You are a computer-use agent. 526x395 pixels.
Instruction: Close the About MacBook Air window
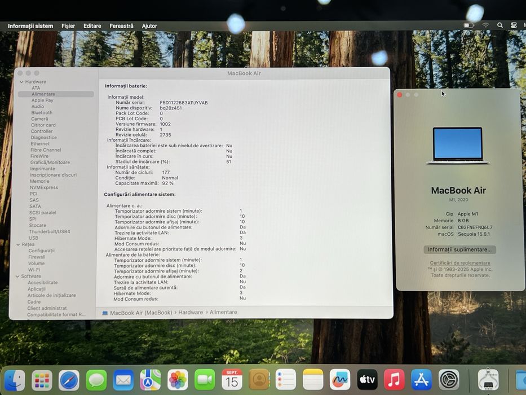coord(400,95)
